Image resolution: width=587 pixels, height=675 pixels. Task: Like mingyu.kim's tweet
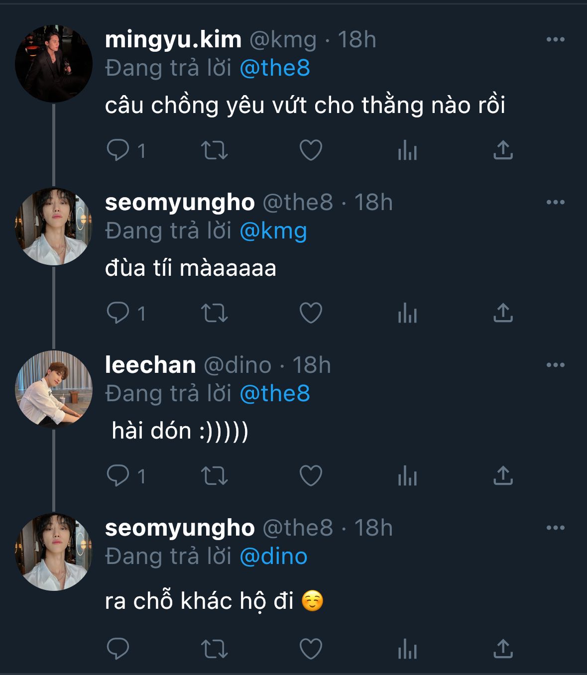(x=311, y=150)
